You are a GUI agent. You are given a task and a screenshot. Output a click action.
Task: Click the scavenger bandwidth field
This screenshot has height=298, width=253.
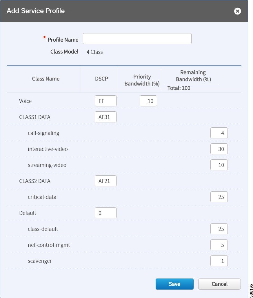219,260
